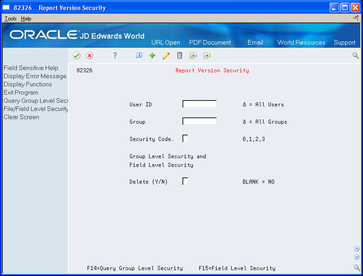363x276 pixels.
Task: Open the blue question mark help icon
Action: click(x=115, y=55)
